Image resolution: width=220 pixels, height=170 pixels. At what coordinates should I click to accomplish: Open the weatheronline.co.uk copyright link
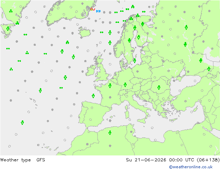coord(191,167)
